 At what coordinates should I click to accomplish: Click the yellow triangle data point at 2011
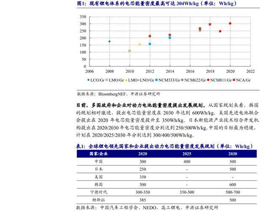click(140, 44)
